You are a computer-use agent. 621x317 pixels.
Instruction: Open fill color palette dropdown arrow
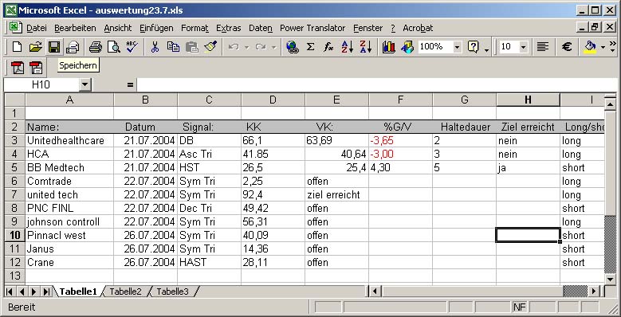[603, 47]
